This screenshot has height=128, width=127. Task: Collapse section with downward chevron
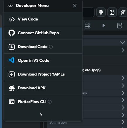point(123,42)
